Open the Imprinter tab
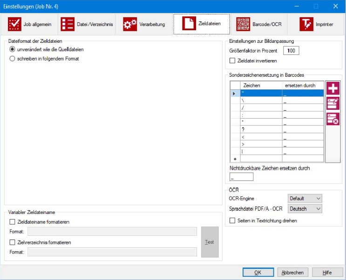The width and height of the screenshot is (346, 280). pos(316,24)
